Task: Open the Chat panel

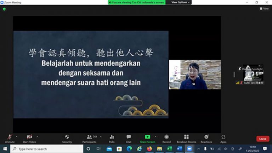Action: pyautogui.click(x=129, y=138)
